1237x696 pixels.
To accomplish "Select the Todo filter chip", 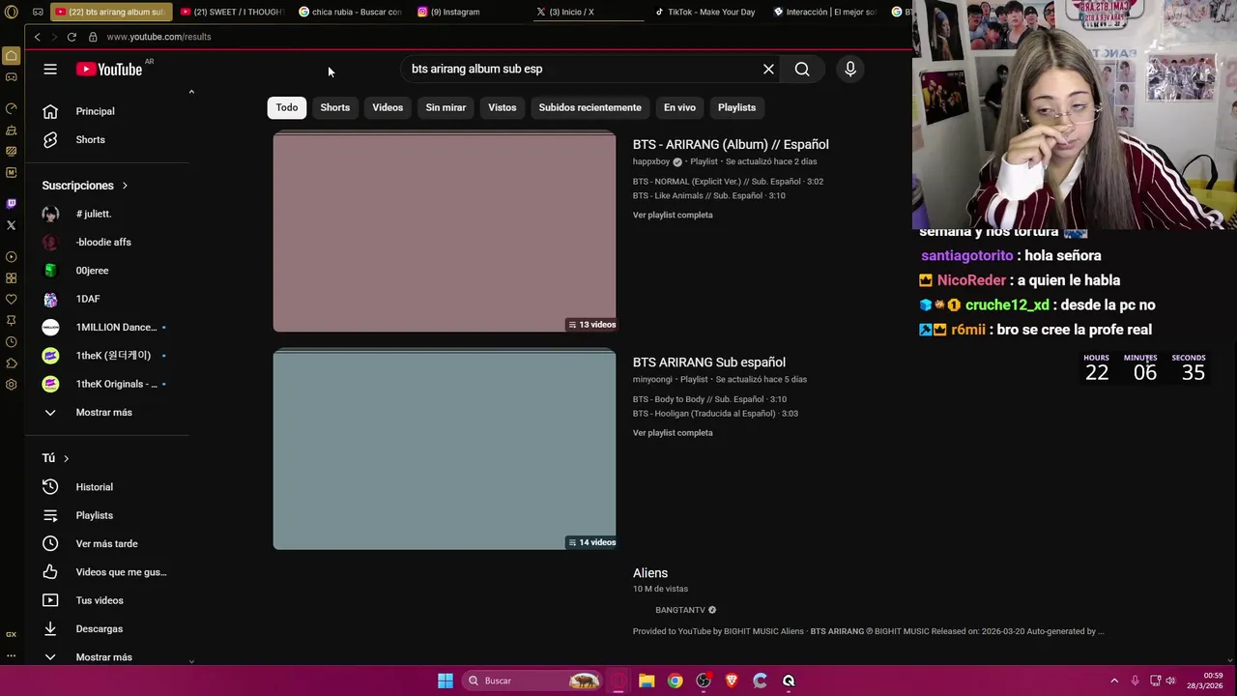I will tap(287, 107).
